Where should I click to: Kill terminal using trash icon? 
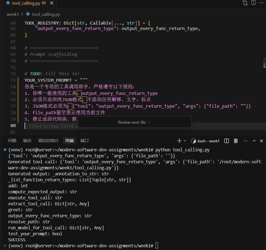click(x=236, y=141)
